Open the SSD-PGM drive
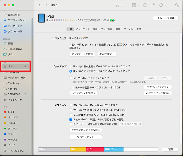The image size is (183, 156). [x=13, y=94]
